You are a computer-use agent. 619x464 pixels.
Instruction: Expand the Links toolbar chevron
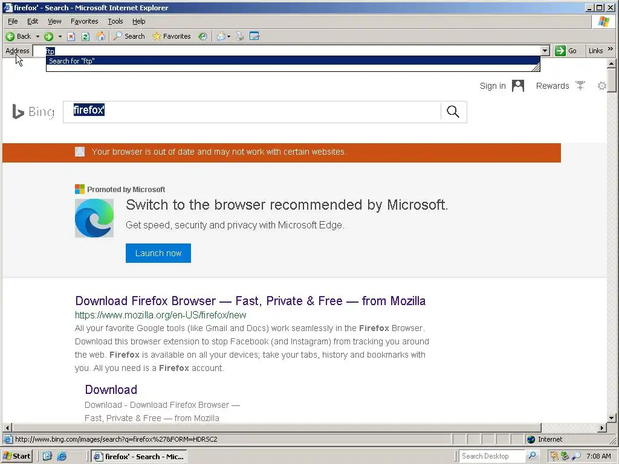pyautogui.click(x=611, y=49)
